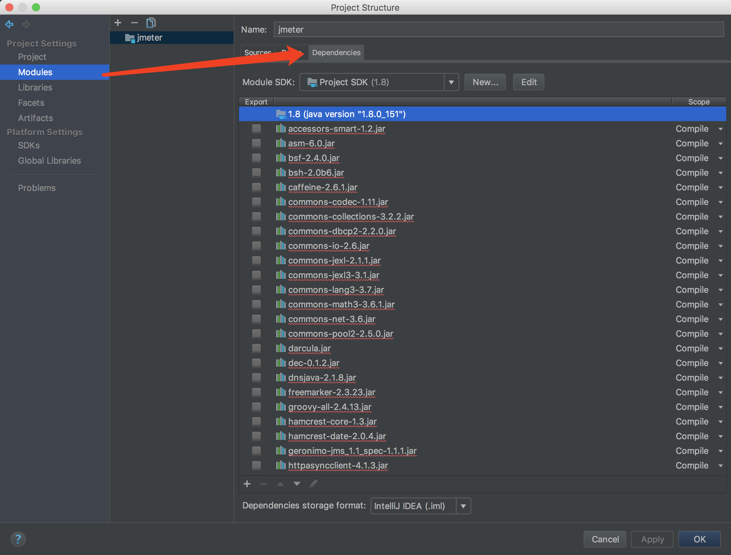The height and width of the screenshot is (555, 731).
Task: Click the JDK 1.8 folder icon
Action: (281, 114)
